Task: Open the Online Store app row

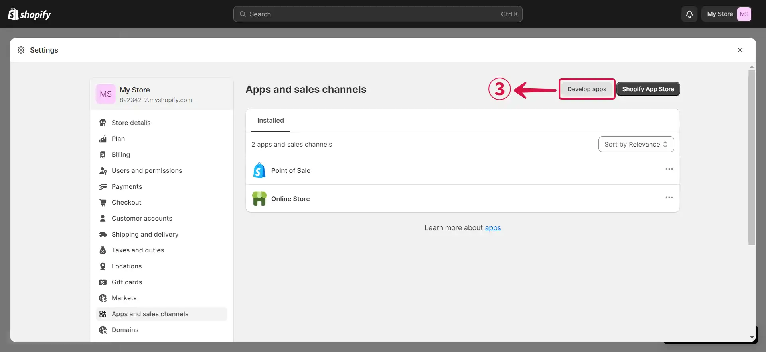Action: [x=463, y=199]
